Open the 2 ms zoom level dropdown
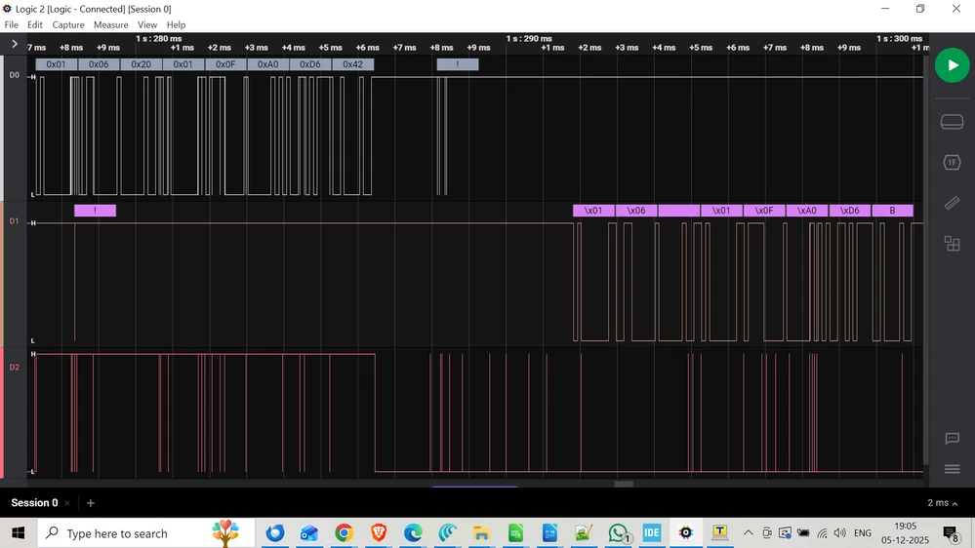 (x=942, y=502)
